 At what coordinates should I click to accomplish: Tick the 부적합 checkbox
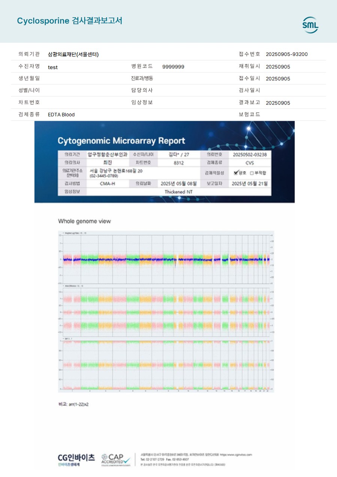coord(252,173)
